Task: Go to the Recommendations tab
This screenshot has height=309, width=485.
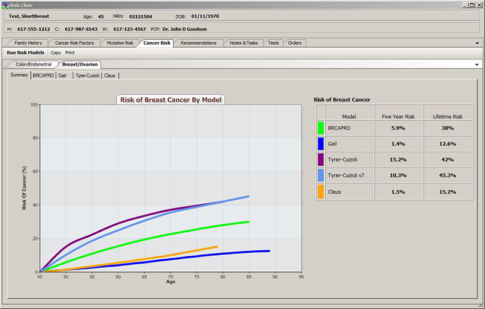Action: tap(198, 43)
